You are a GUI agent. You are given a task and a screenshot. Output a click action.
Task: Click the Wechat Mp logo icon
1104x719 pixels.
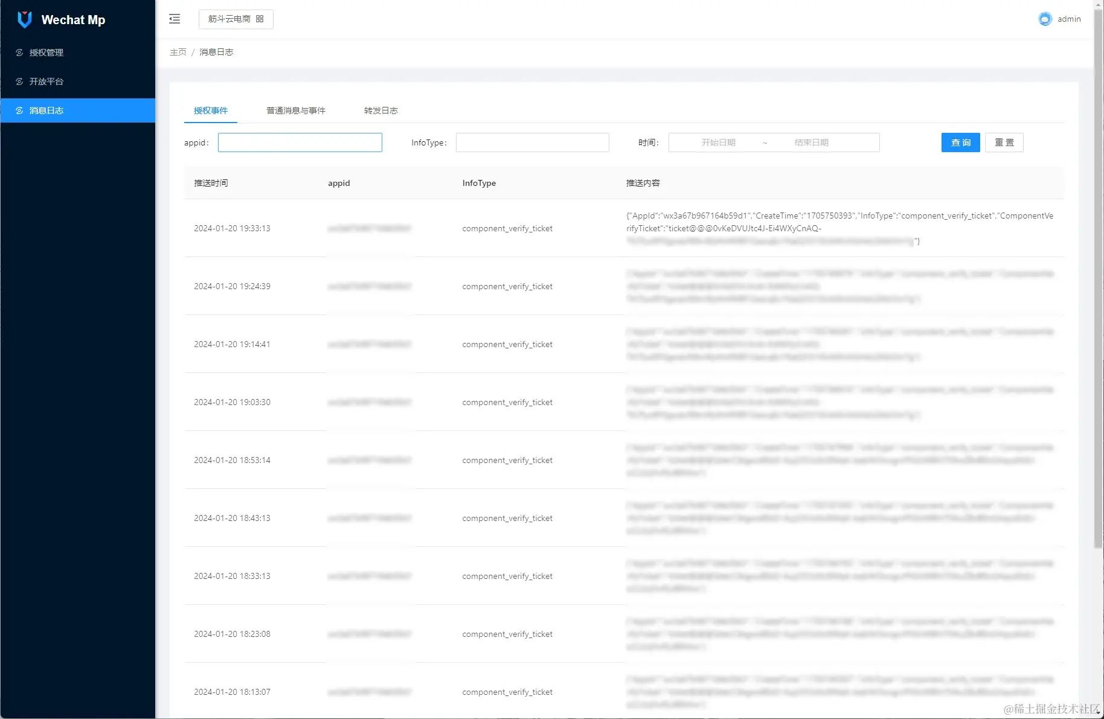[25, 19]
